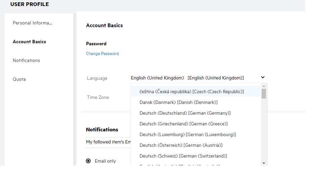Click the Change Password link
Screen dimensions: 322x181
point(102,54)
